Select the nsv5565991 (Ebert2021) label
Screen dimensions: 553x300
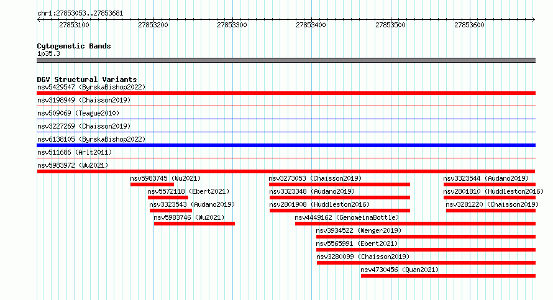click(357, 243)
